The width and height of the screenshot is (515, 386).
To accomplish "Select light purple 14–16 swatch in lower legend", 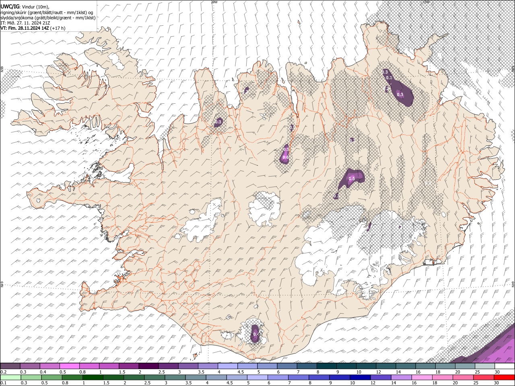I will point(401,377).
